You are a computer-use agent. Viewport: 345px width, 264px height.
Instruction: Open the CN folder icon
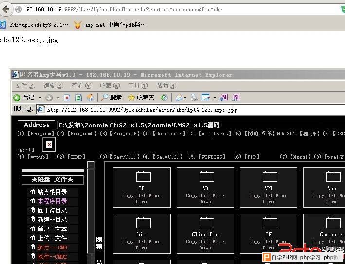270,223
